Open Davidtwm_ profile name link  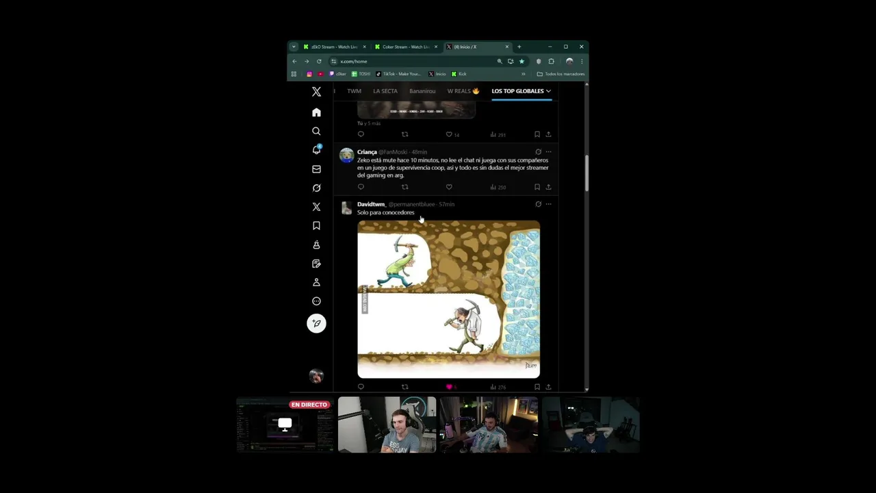[x=372, y=204]
